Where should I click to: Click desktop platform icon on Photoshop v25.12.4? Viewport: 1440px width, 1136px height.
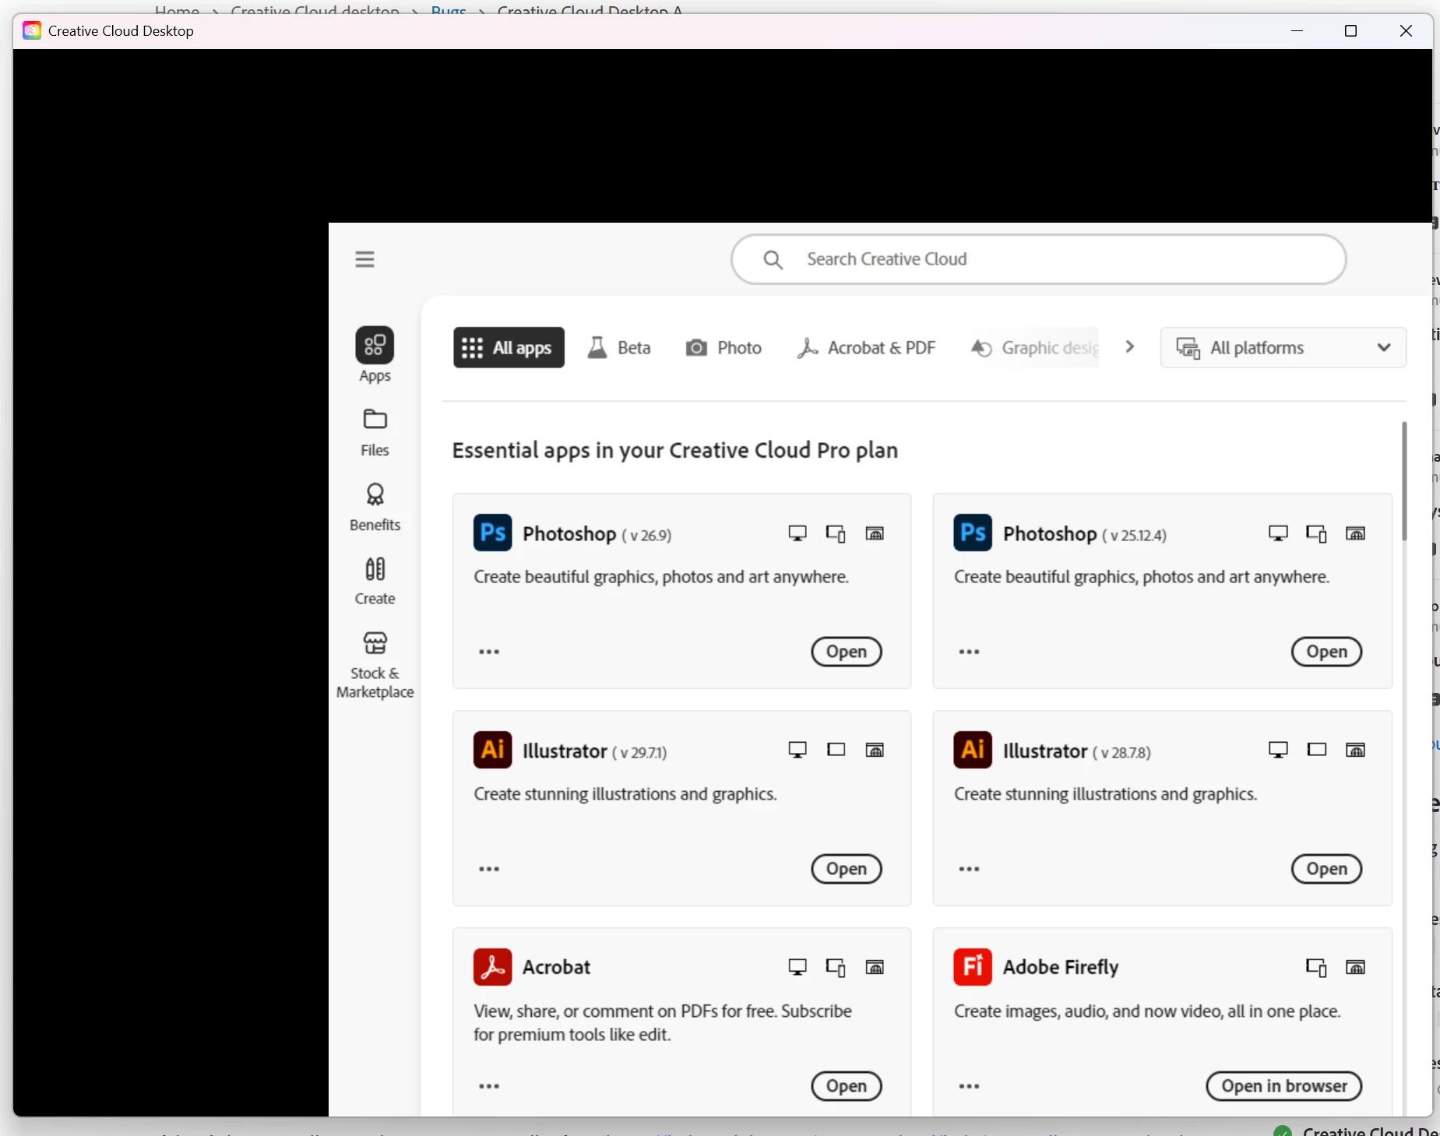pyautogui.click(x=1278, y=533)
